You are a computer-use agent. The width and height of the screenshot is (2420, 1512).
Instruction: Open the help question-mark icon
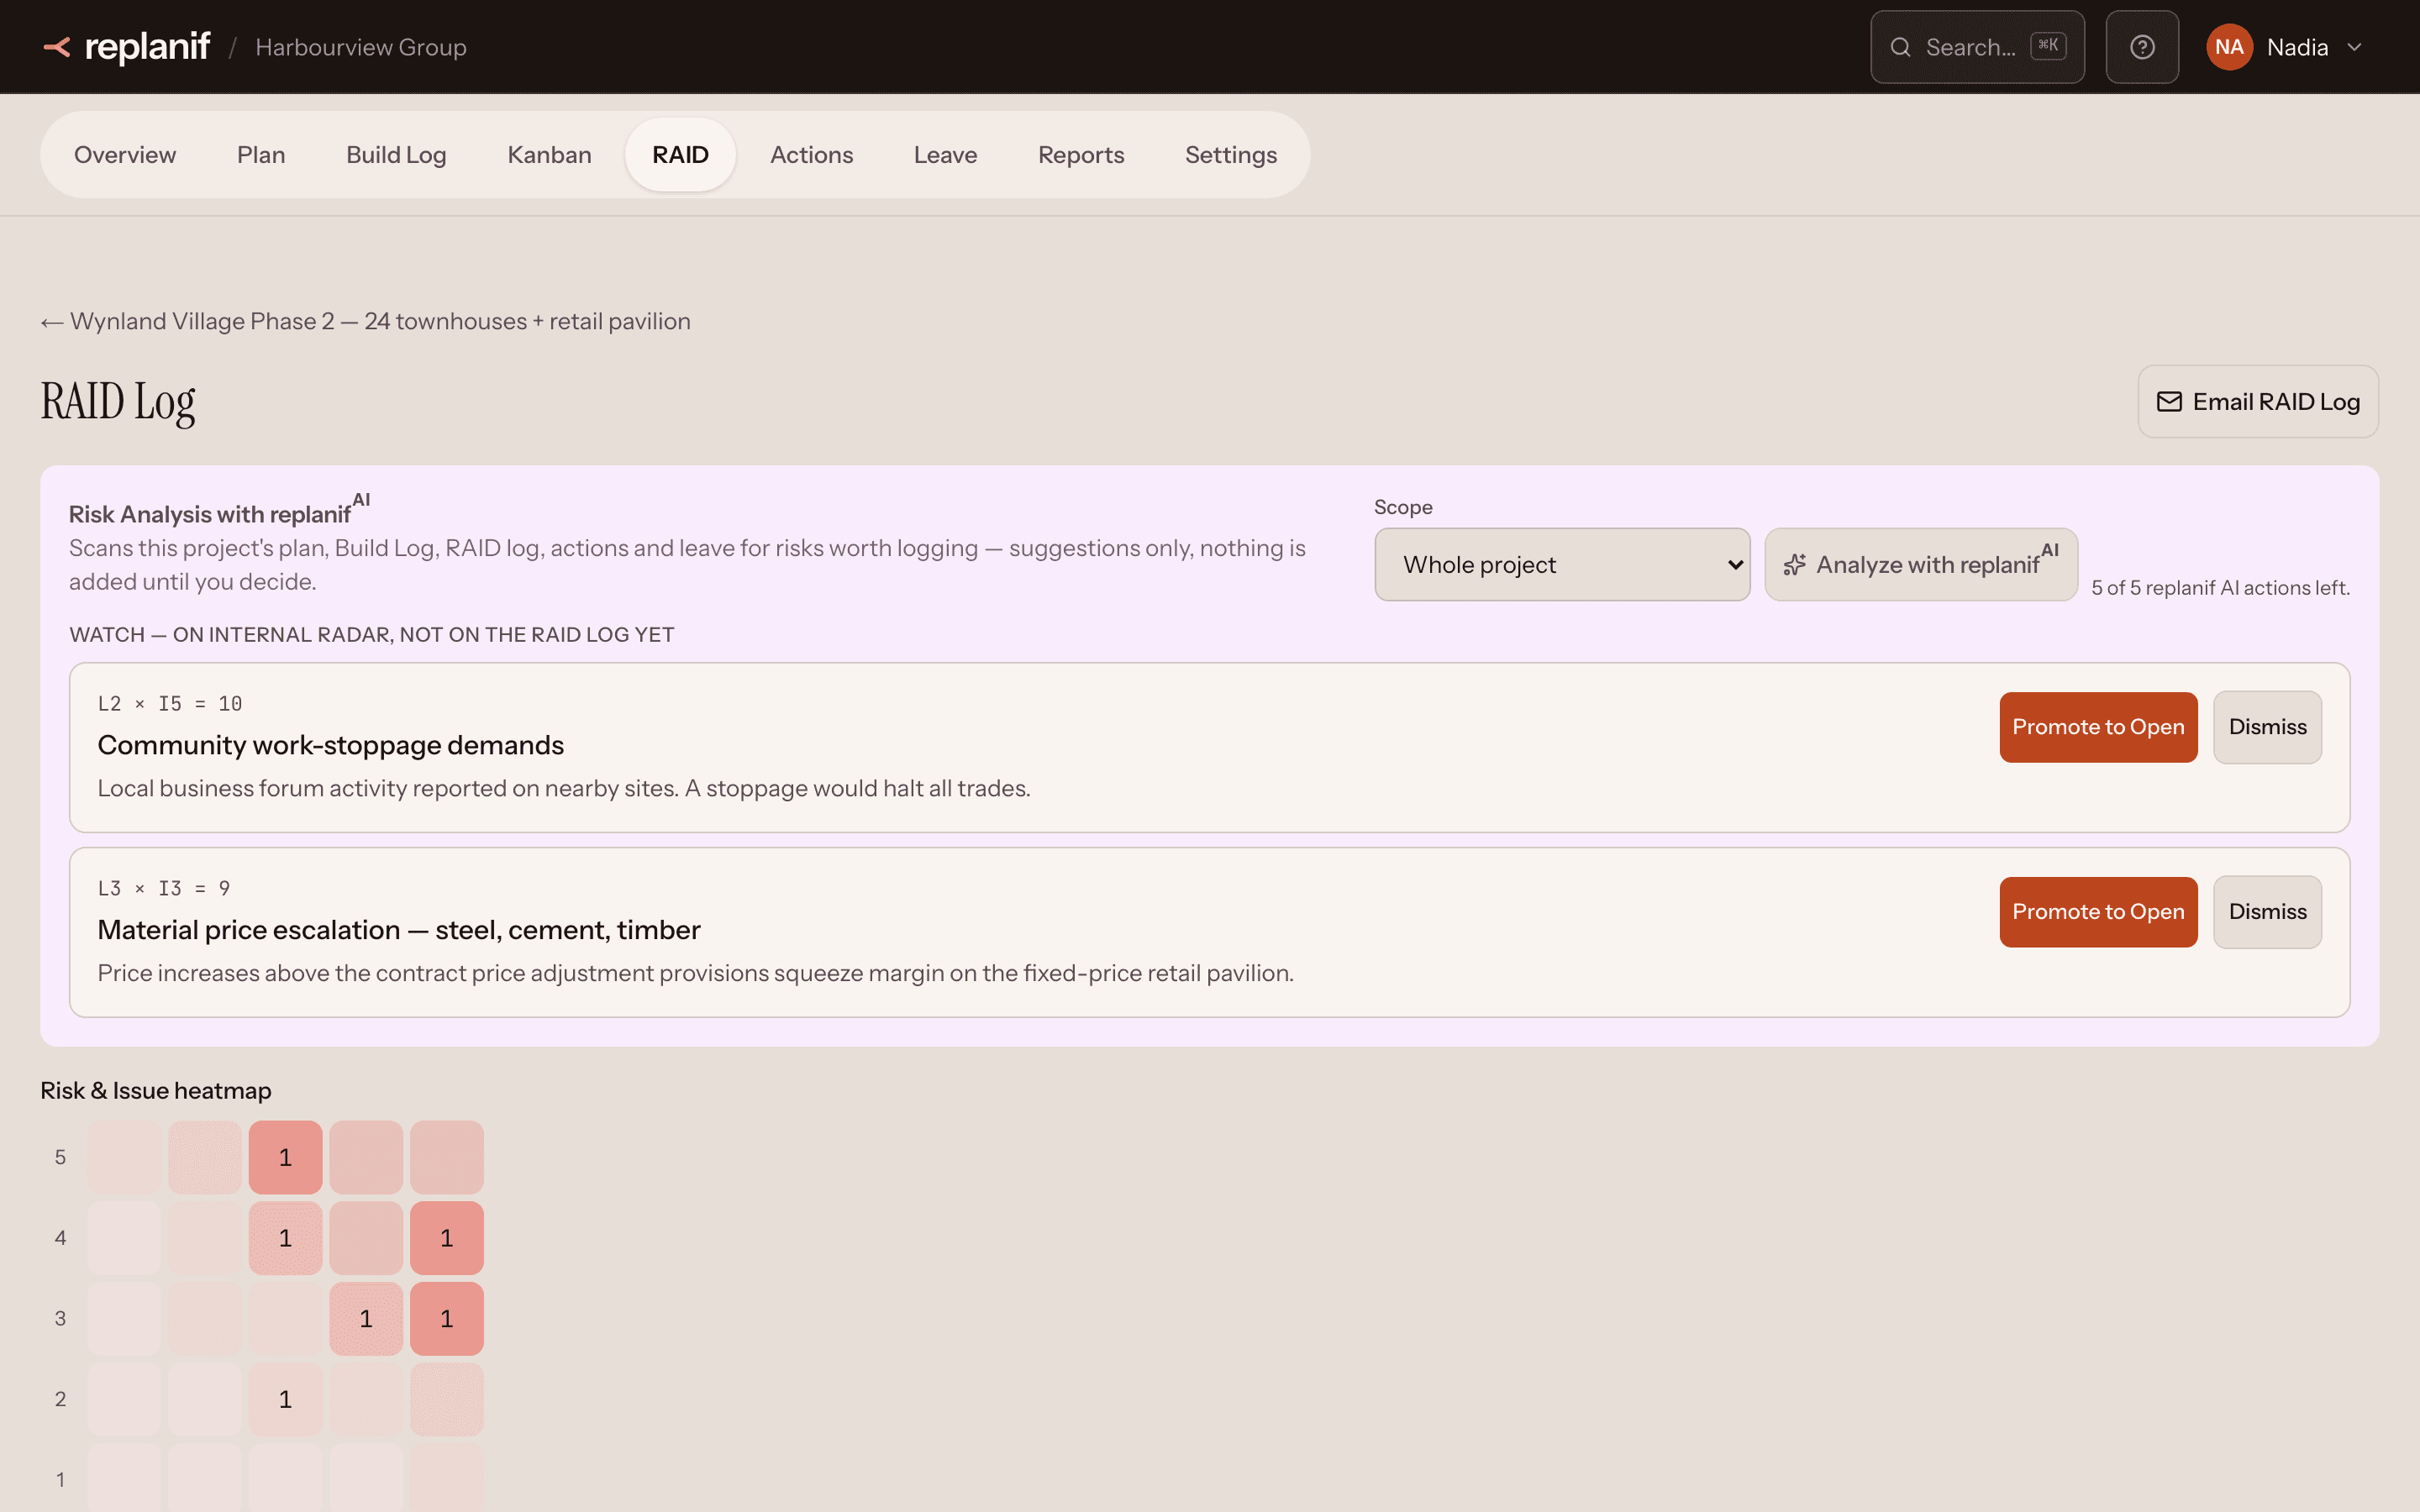[x=2142, y=47]
